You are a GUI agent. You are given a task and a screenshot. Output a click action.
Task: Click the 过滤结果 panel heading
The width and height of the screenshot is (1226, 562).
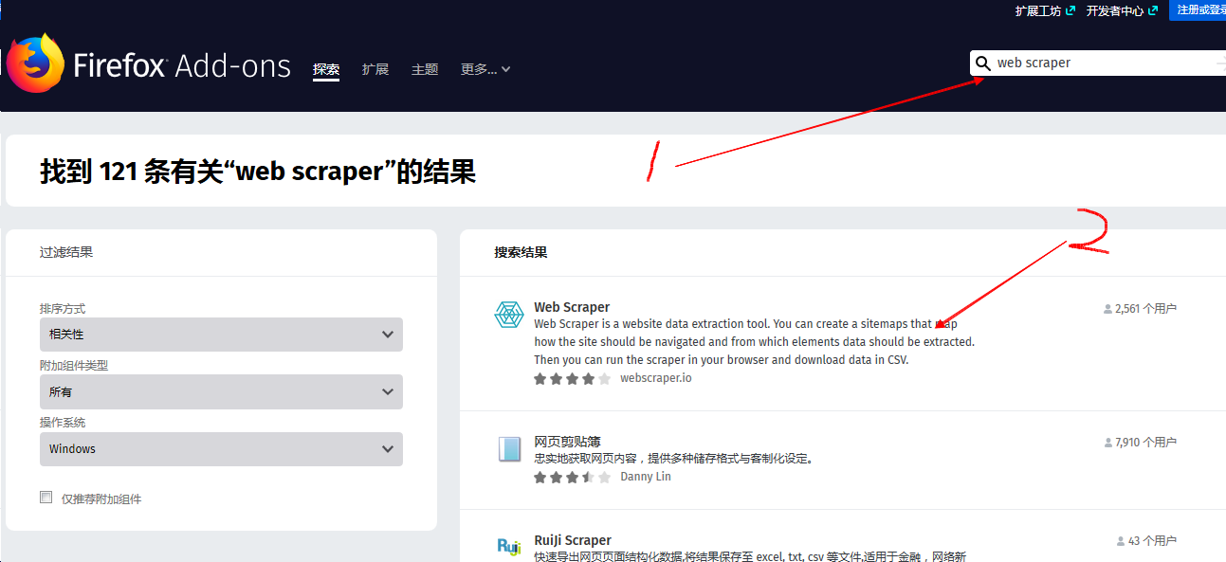[x=66, y=252]
